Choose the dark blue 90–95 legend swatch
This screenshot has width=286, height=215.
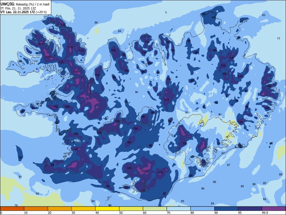tap(226, 209)
